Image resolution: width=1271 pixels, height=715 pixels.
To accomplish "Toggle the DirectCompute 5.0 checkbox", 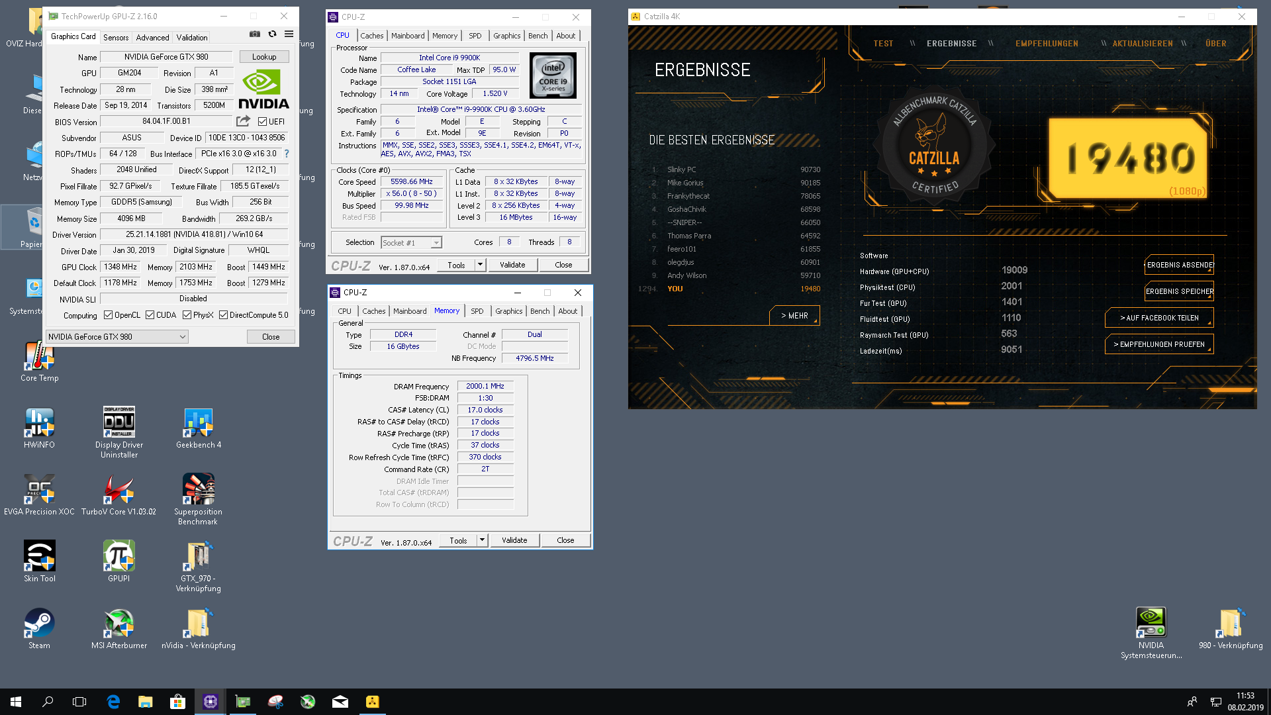I will pos(223,315).
